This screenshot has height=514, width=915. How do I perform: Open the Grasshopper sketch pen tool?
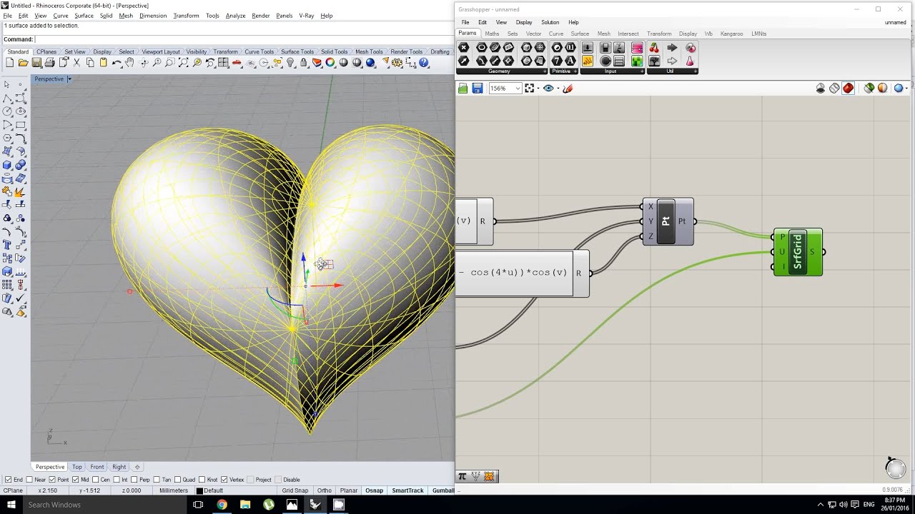tap(568, 89)
